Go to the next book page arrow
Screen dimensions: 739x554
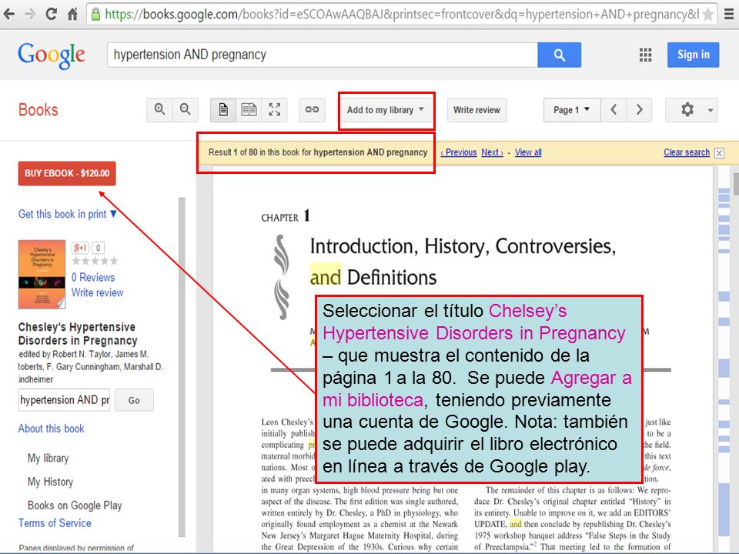[x=639, y=110]
